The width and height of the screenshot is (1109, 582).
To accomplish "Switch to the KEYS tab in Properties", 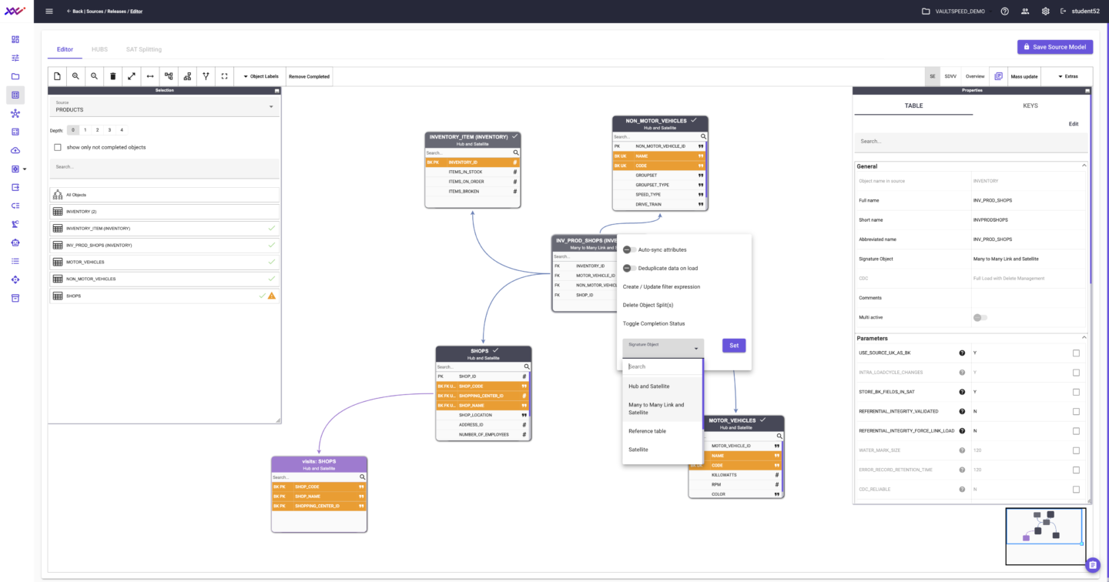I will [x=1030, y=105].
